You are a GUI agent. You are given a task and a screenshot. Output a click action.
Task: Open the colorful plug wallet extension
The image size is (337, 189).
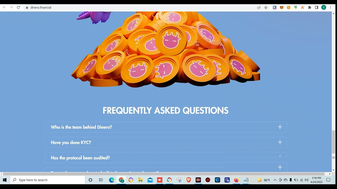pyautogui.click(x=296, y=7)
